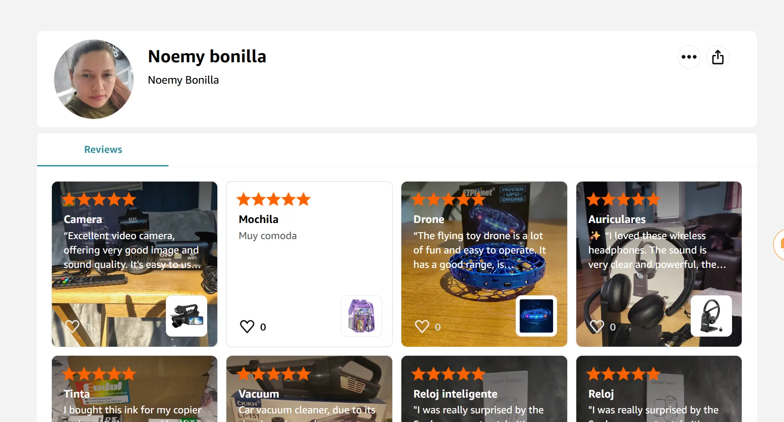Tap the heart on the Auriculares review

point(597,327)
